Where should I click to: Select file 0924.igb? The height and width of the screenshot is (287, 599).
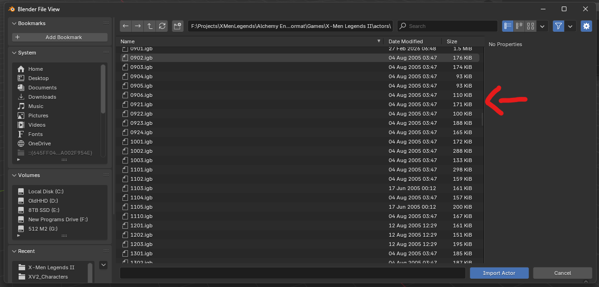point(299,132)
